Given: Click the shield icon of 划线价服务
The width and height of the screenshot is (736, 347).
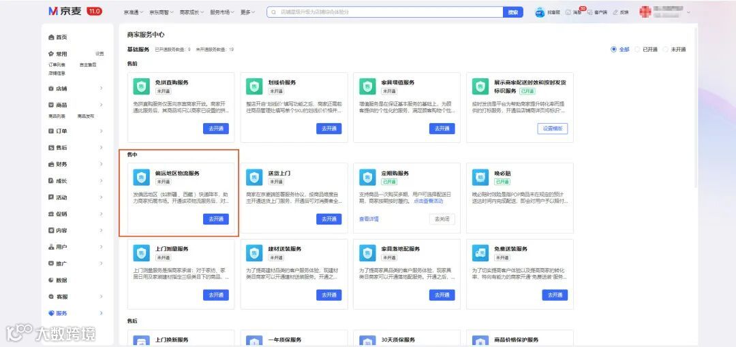Looking at the screenshot, I should (254, 87).
